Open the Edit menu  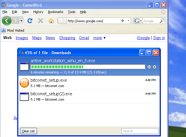click(15, 12)
